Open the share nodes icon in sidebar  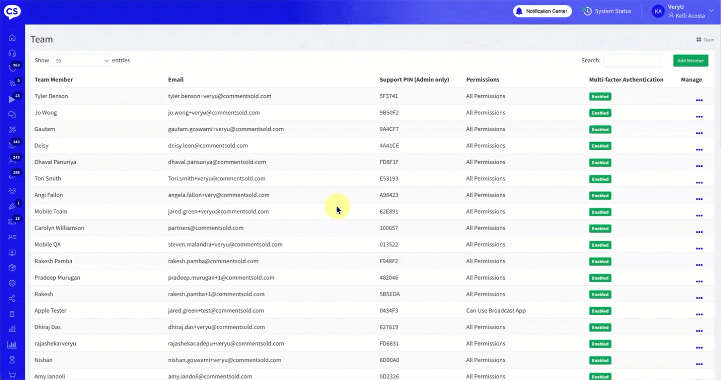[12, 299]
